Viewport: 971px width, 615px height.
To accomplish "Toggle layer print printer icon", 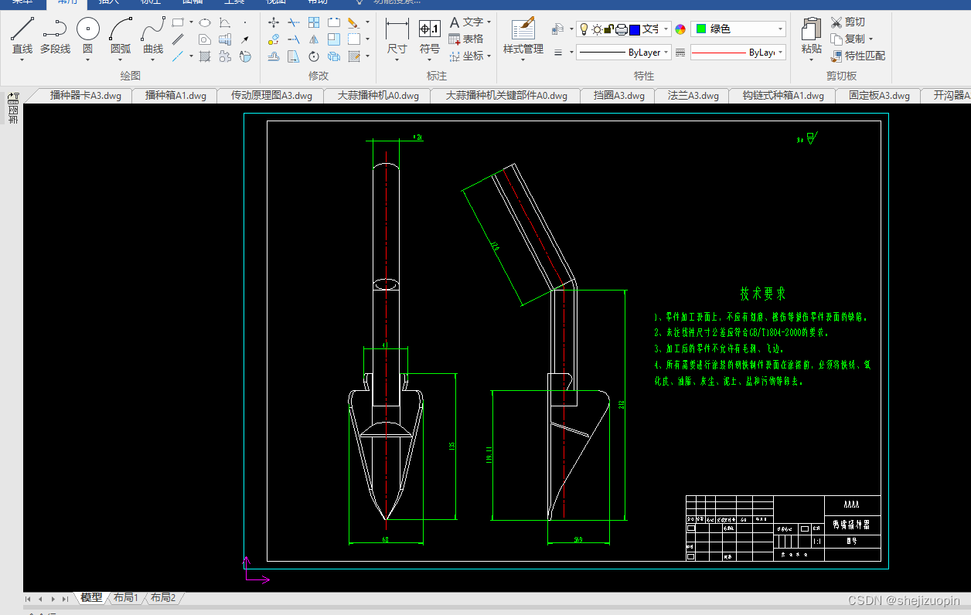I will click(x=621, y=29).
